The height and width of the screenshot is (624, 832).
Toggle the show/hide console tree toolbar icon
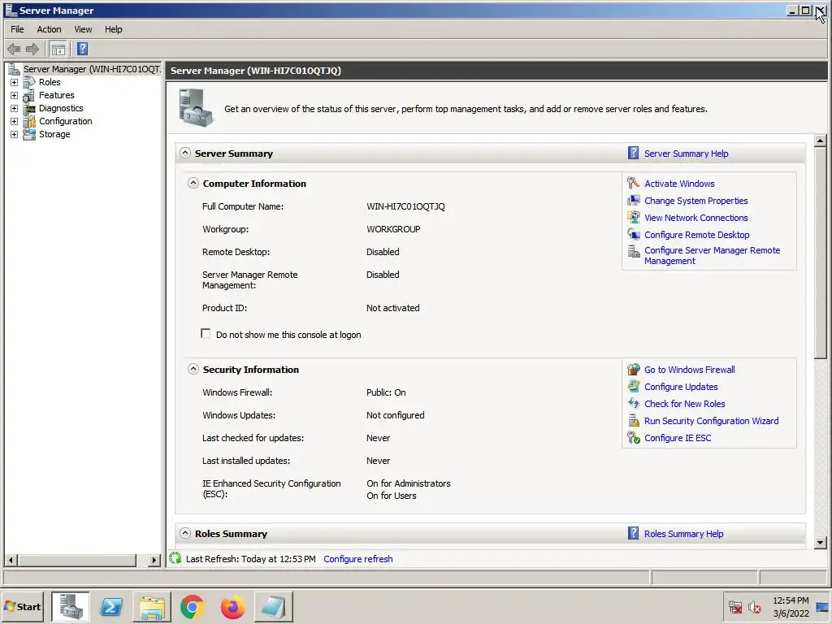58,50
